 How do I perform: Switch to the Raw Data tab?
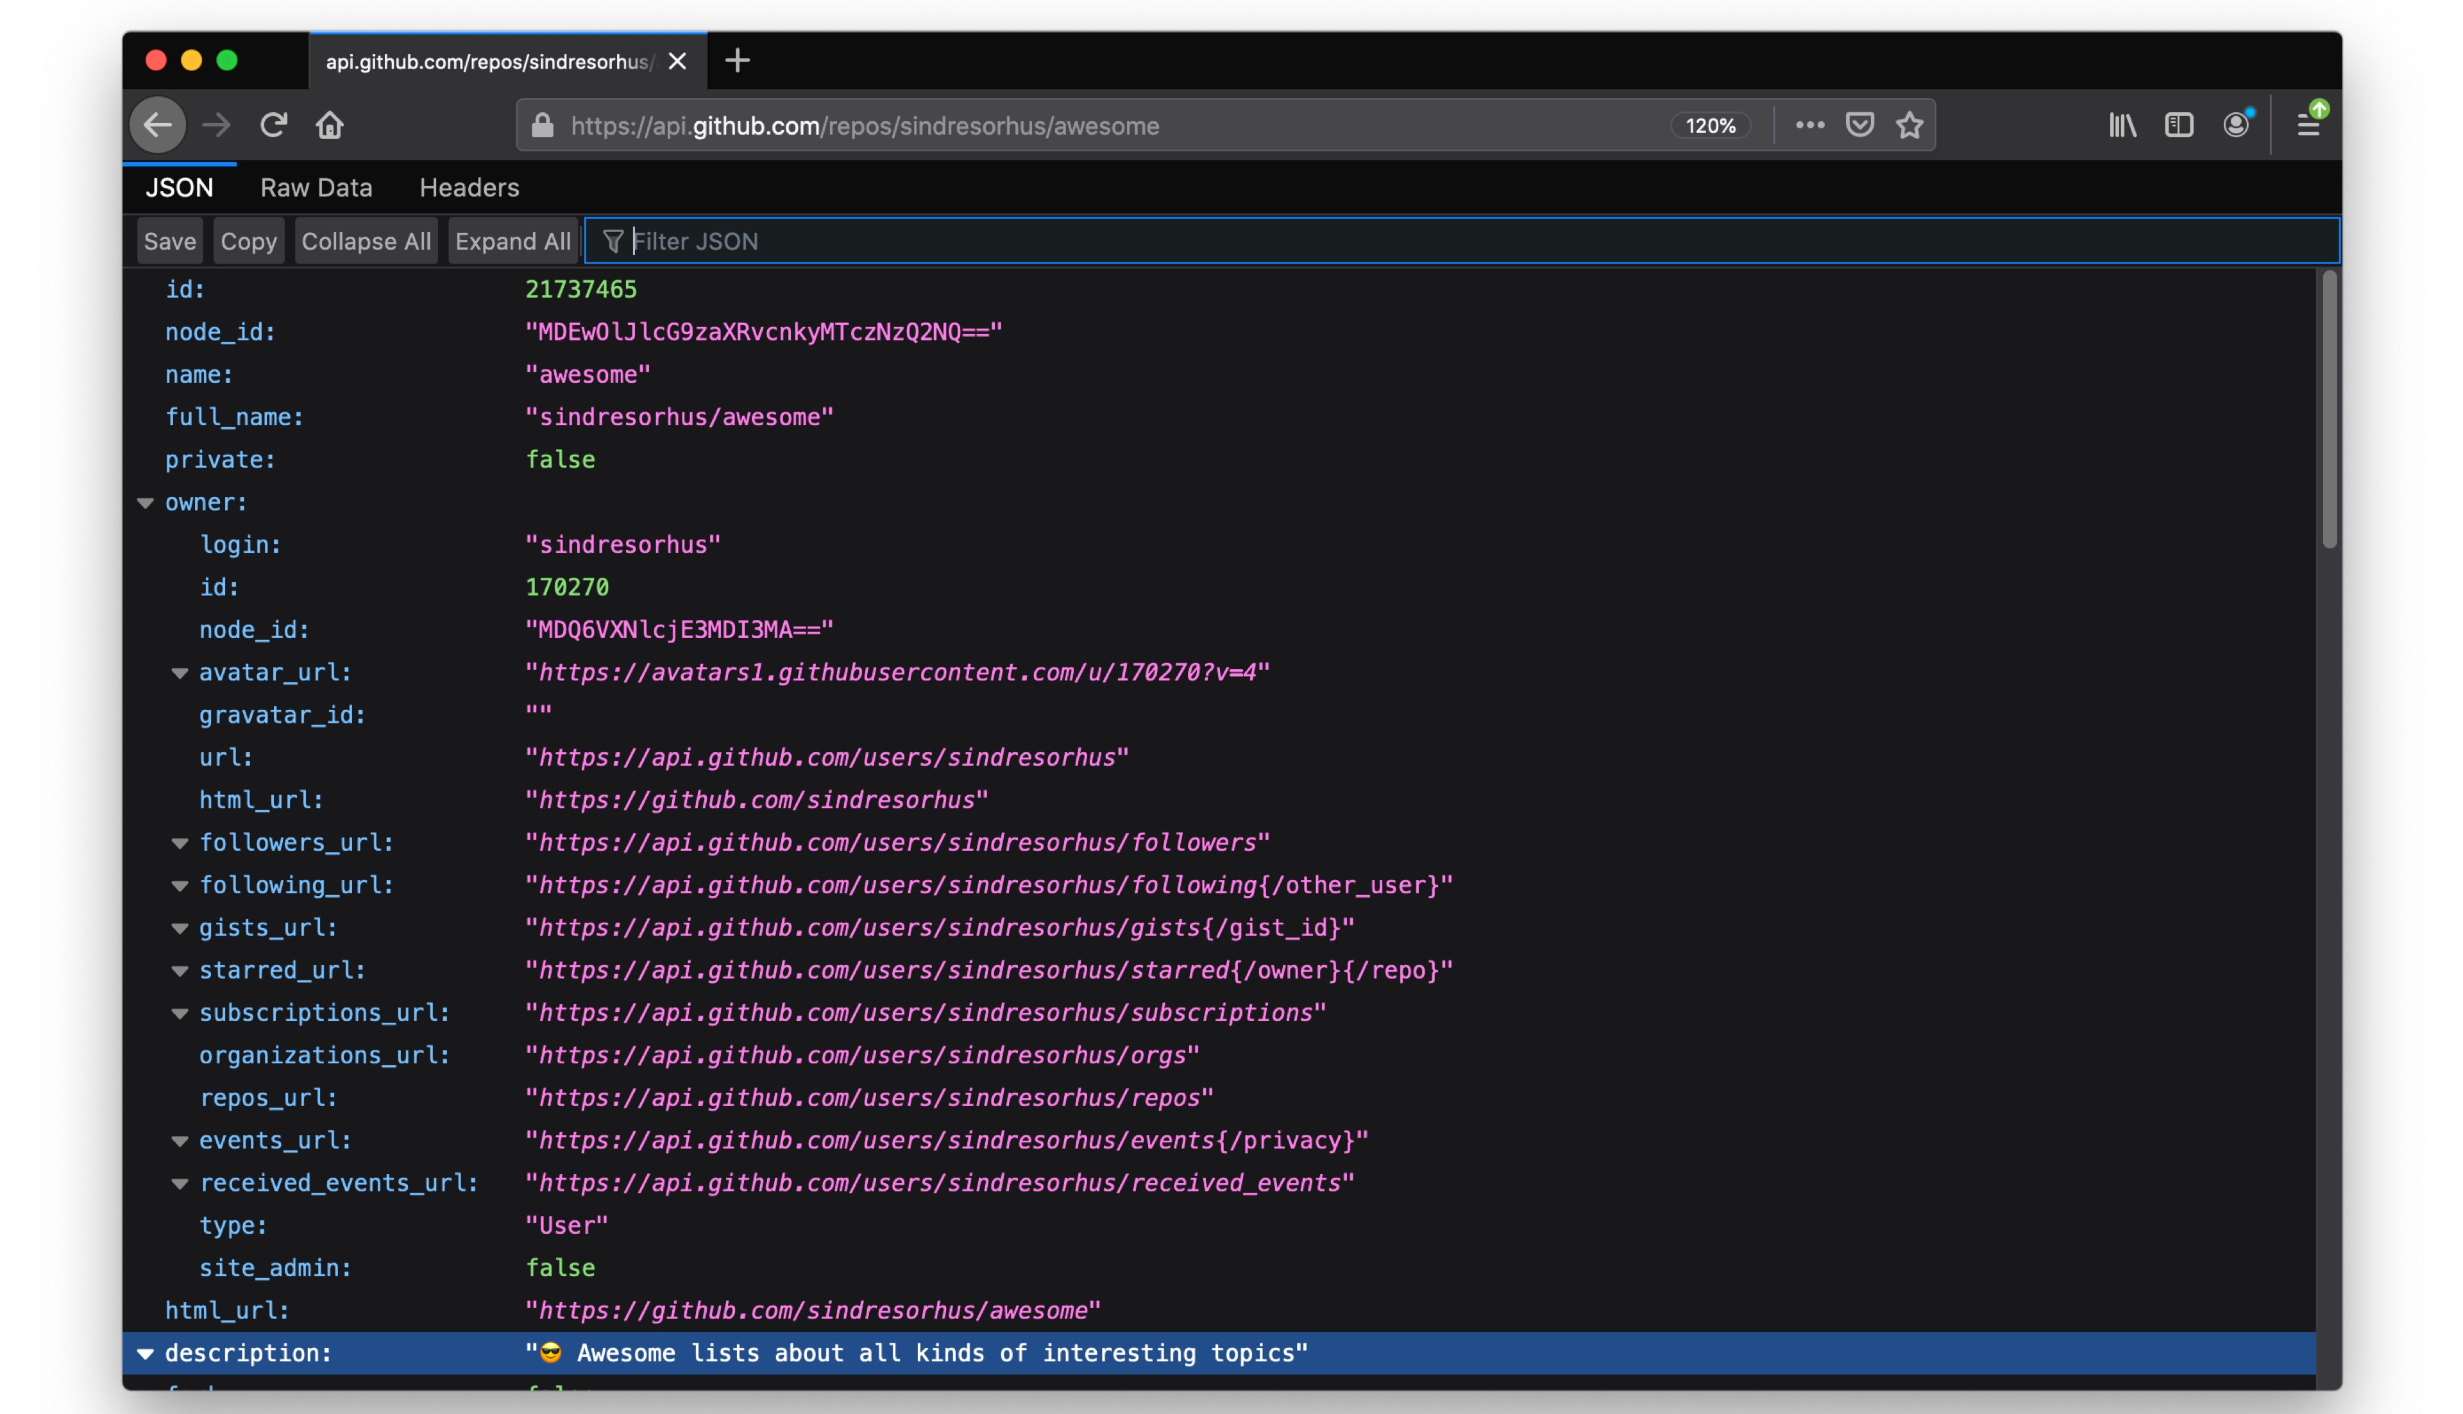tap(317, 187)
